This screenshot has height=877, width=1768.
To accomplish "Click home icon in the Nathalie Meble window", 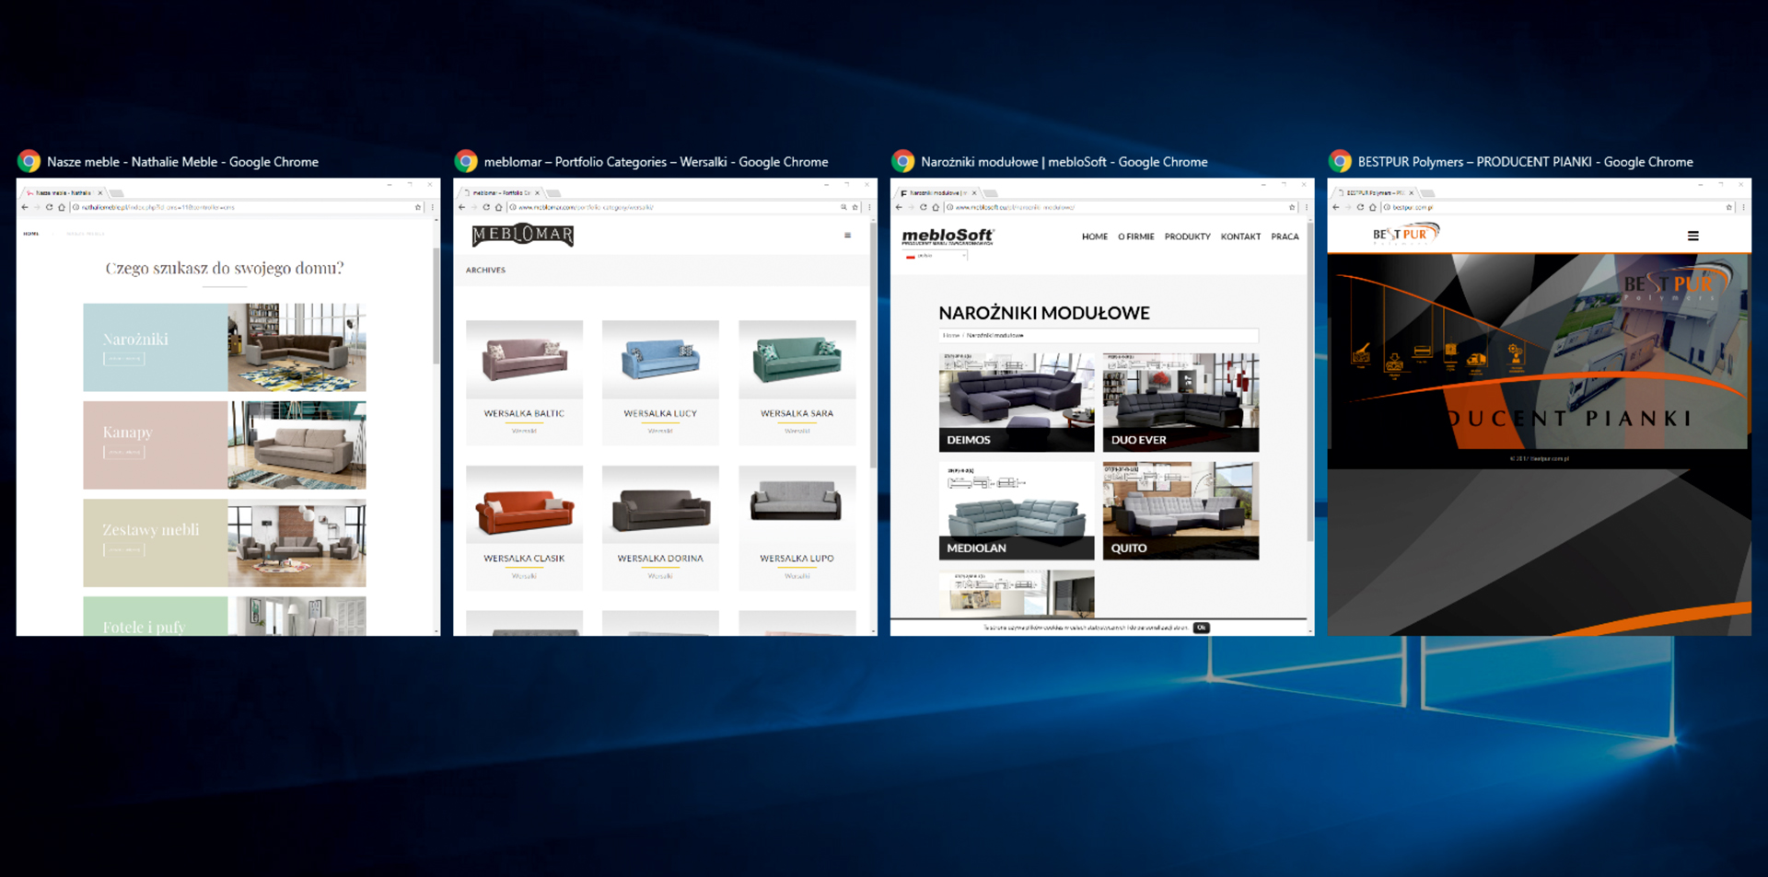I will coord(62,207).
